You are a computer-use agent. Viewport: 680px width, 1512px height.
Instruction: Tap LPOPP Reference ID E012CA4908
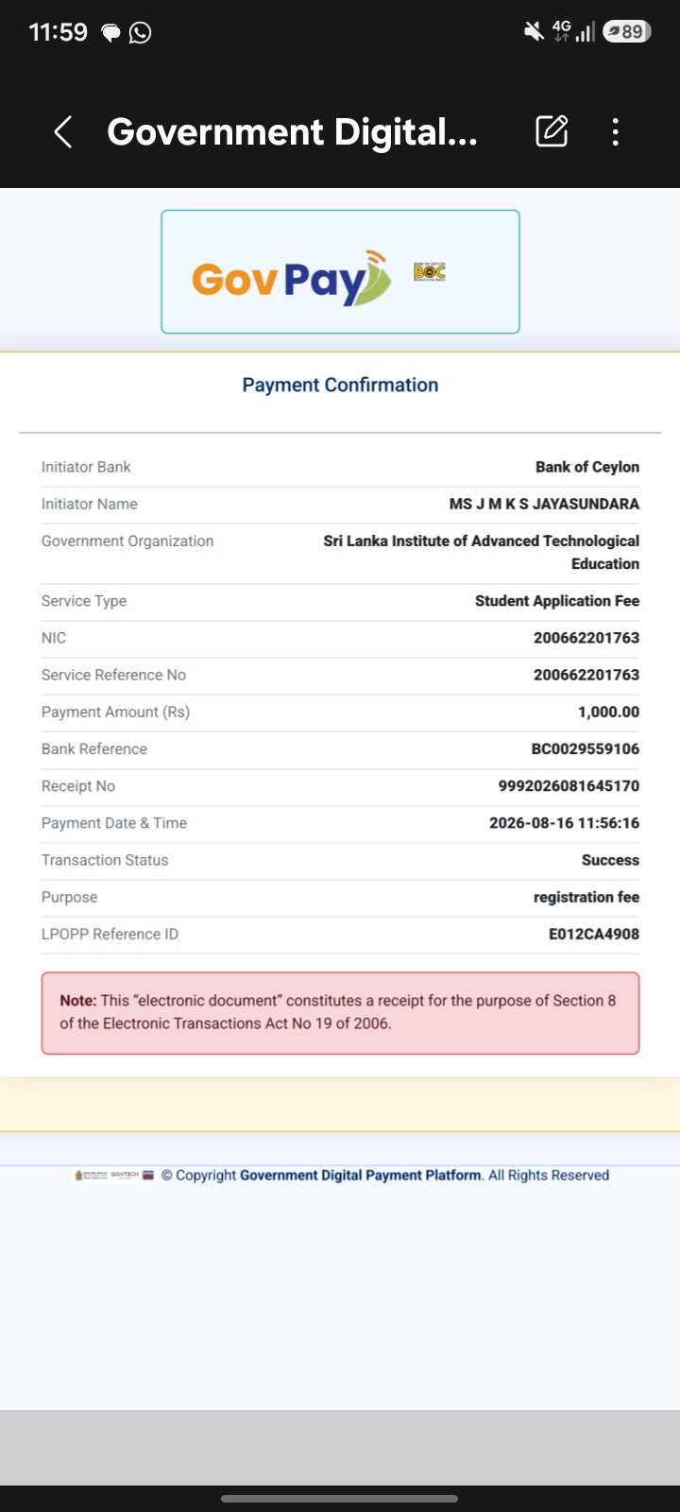coord(594,935)
